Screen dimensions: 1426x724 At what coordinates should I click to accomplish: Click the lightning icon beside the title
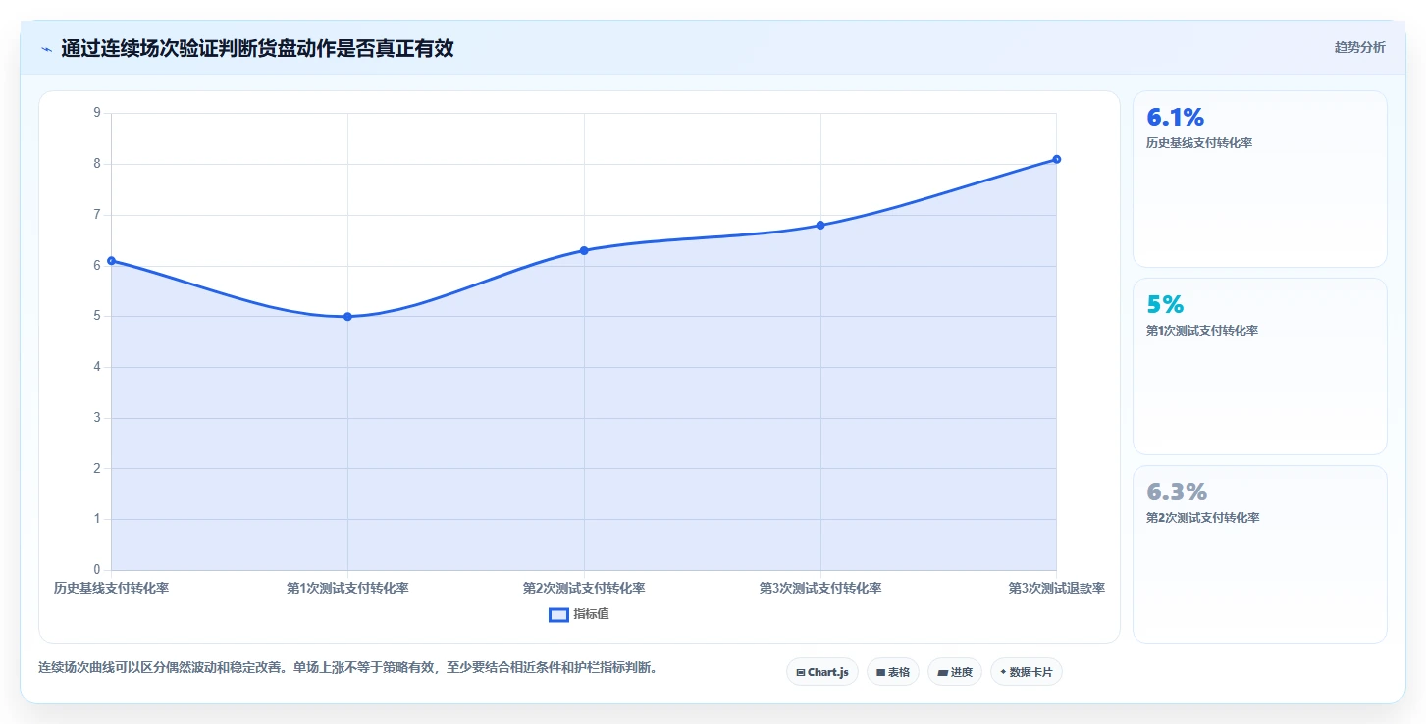[46, 48]
